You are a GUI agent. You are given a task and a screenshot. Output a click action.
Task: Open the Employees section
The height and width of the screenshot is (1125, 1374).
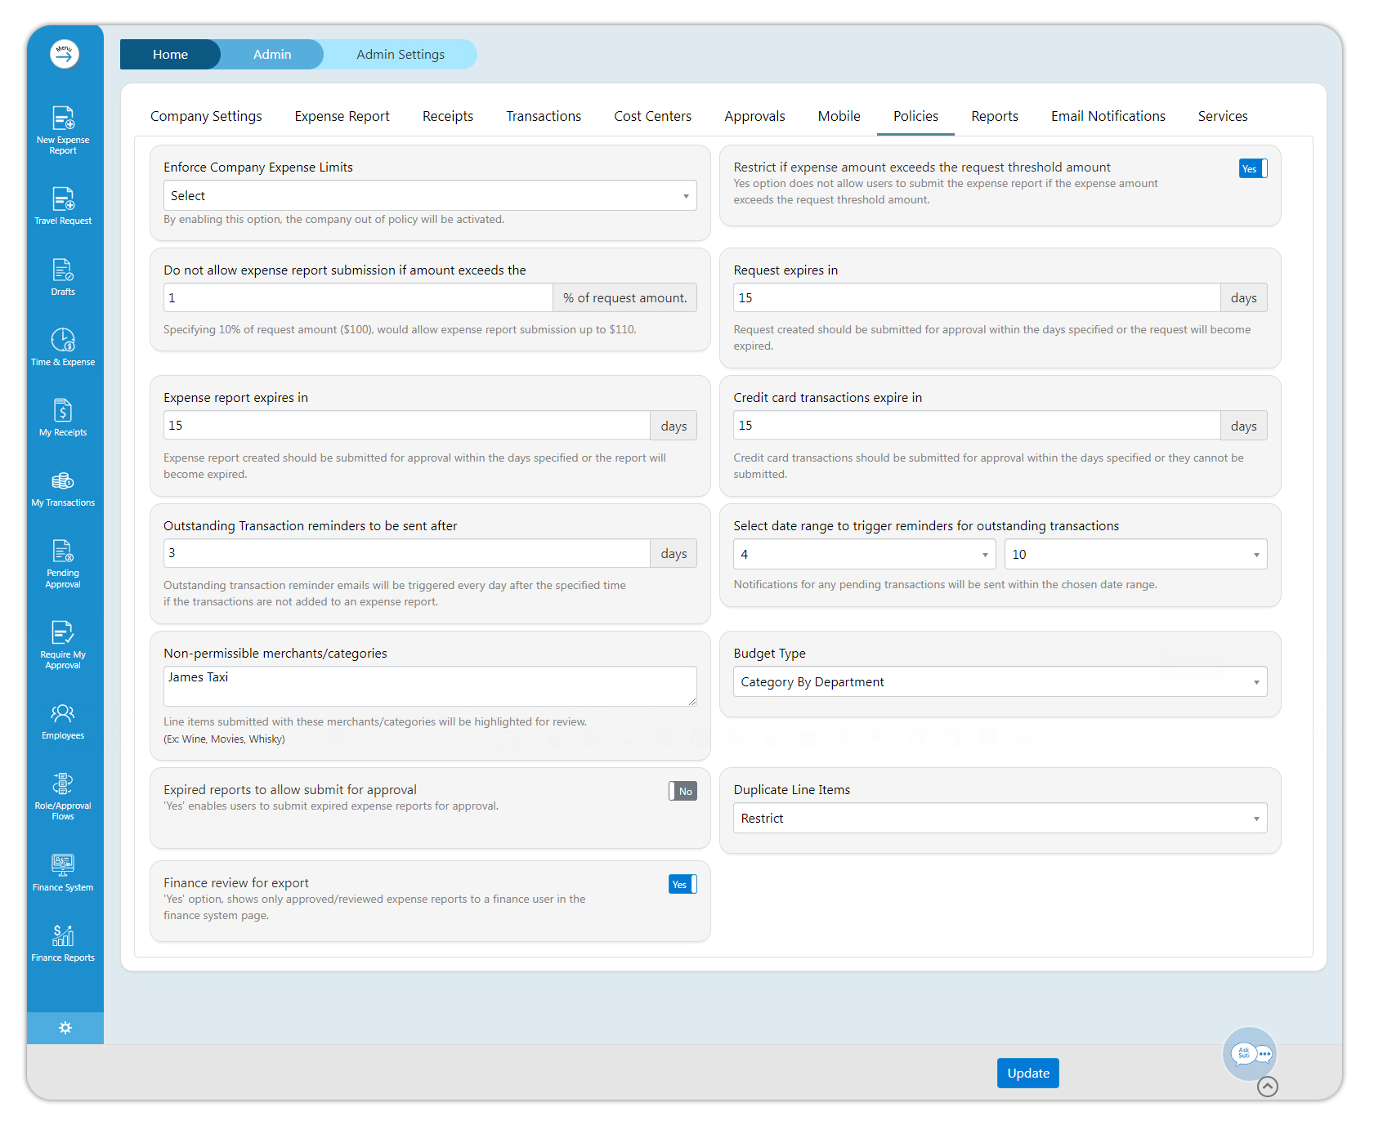[x=63, y=721]
